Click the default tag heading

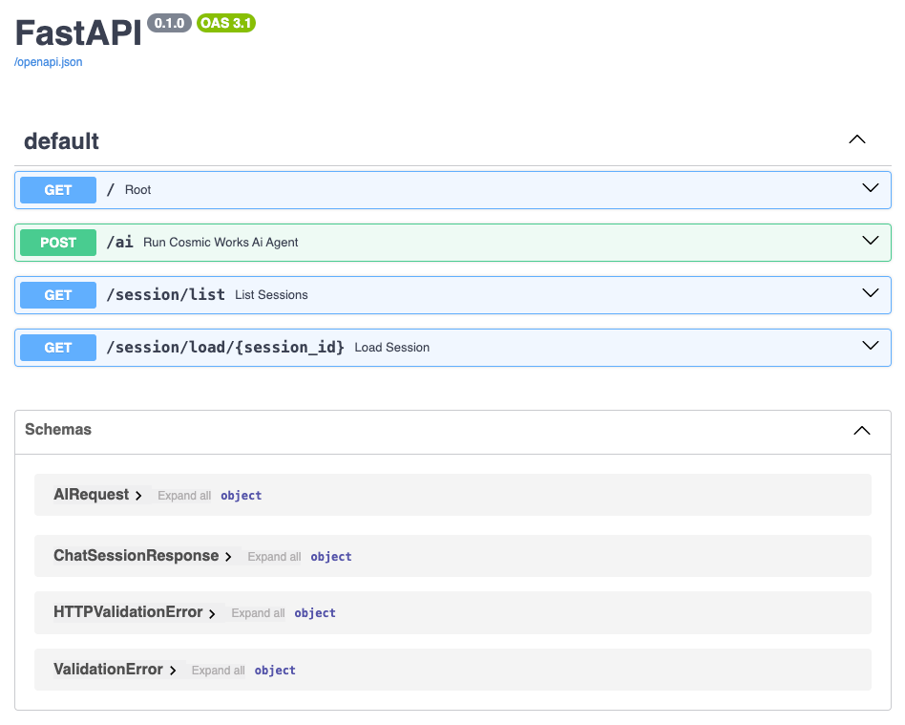[x=61, y=141]
